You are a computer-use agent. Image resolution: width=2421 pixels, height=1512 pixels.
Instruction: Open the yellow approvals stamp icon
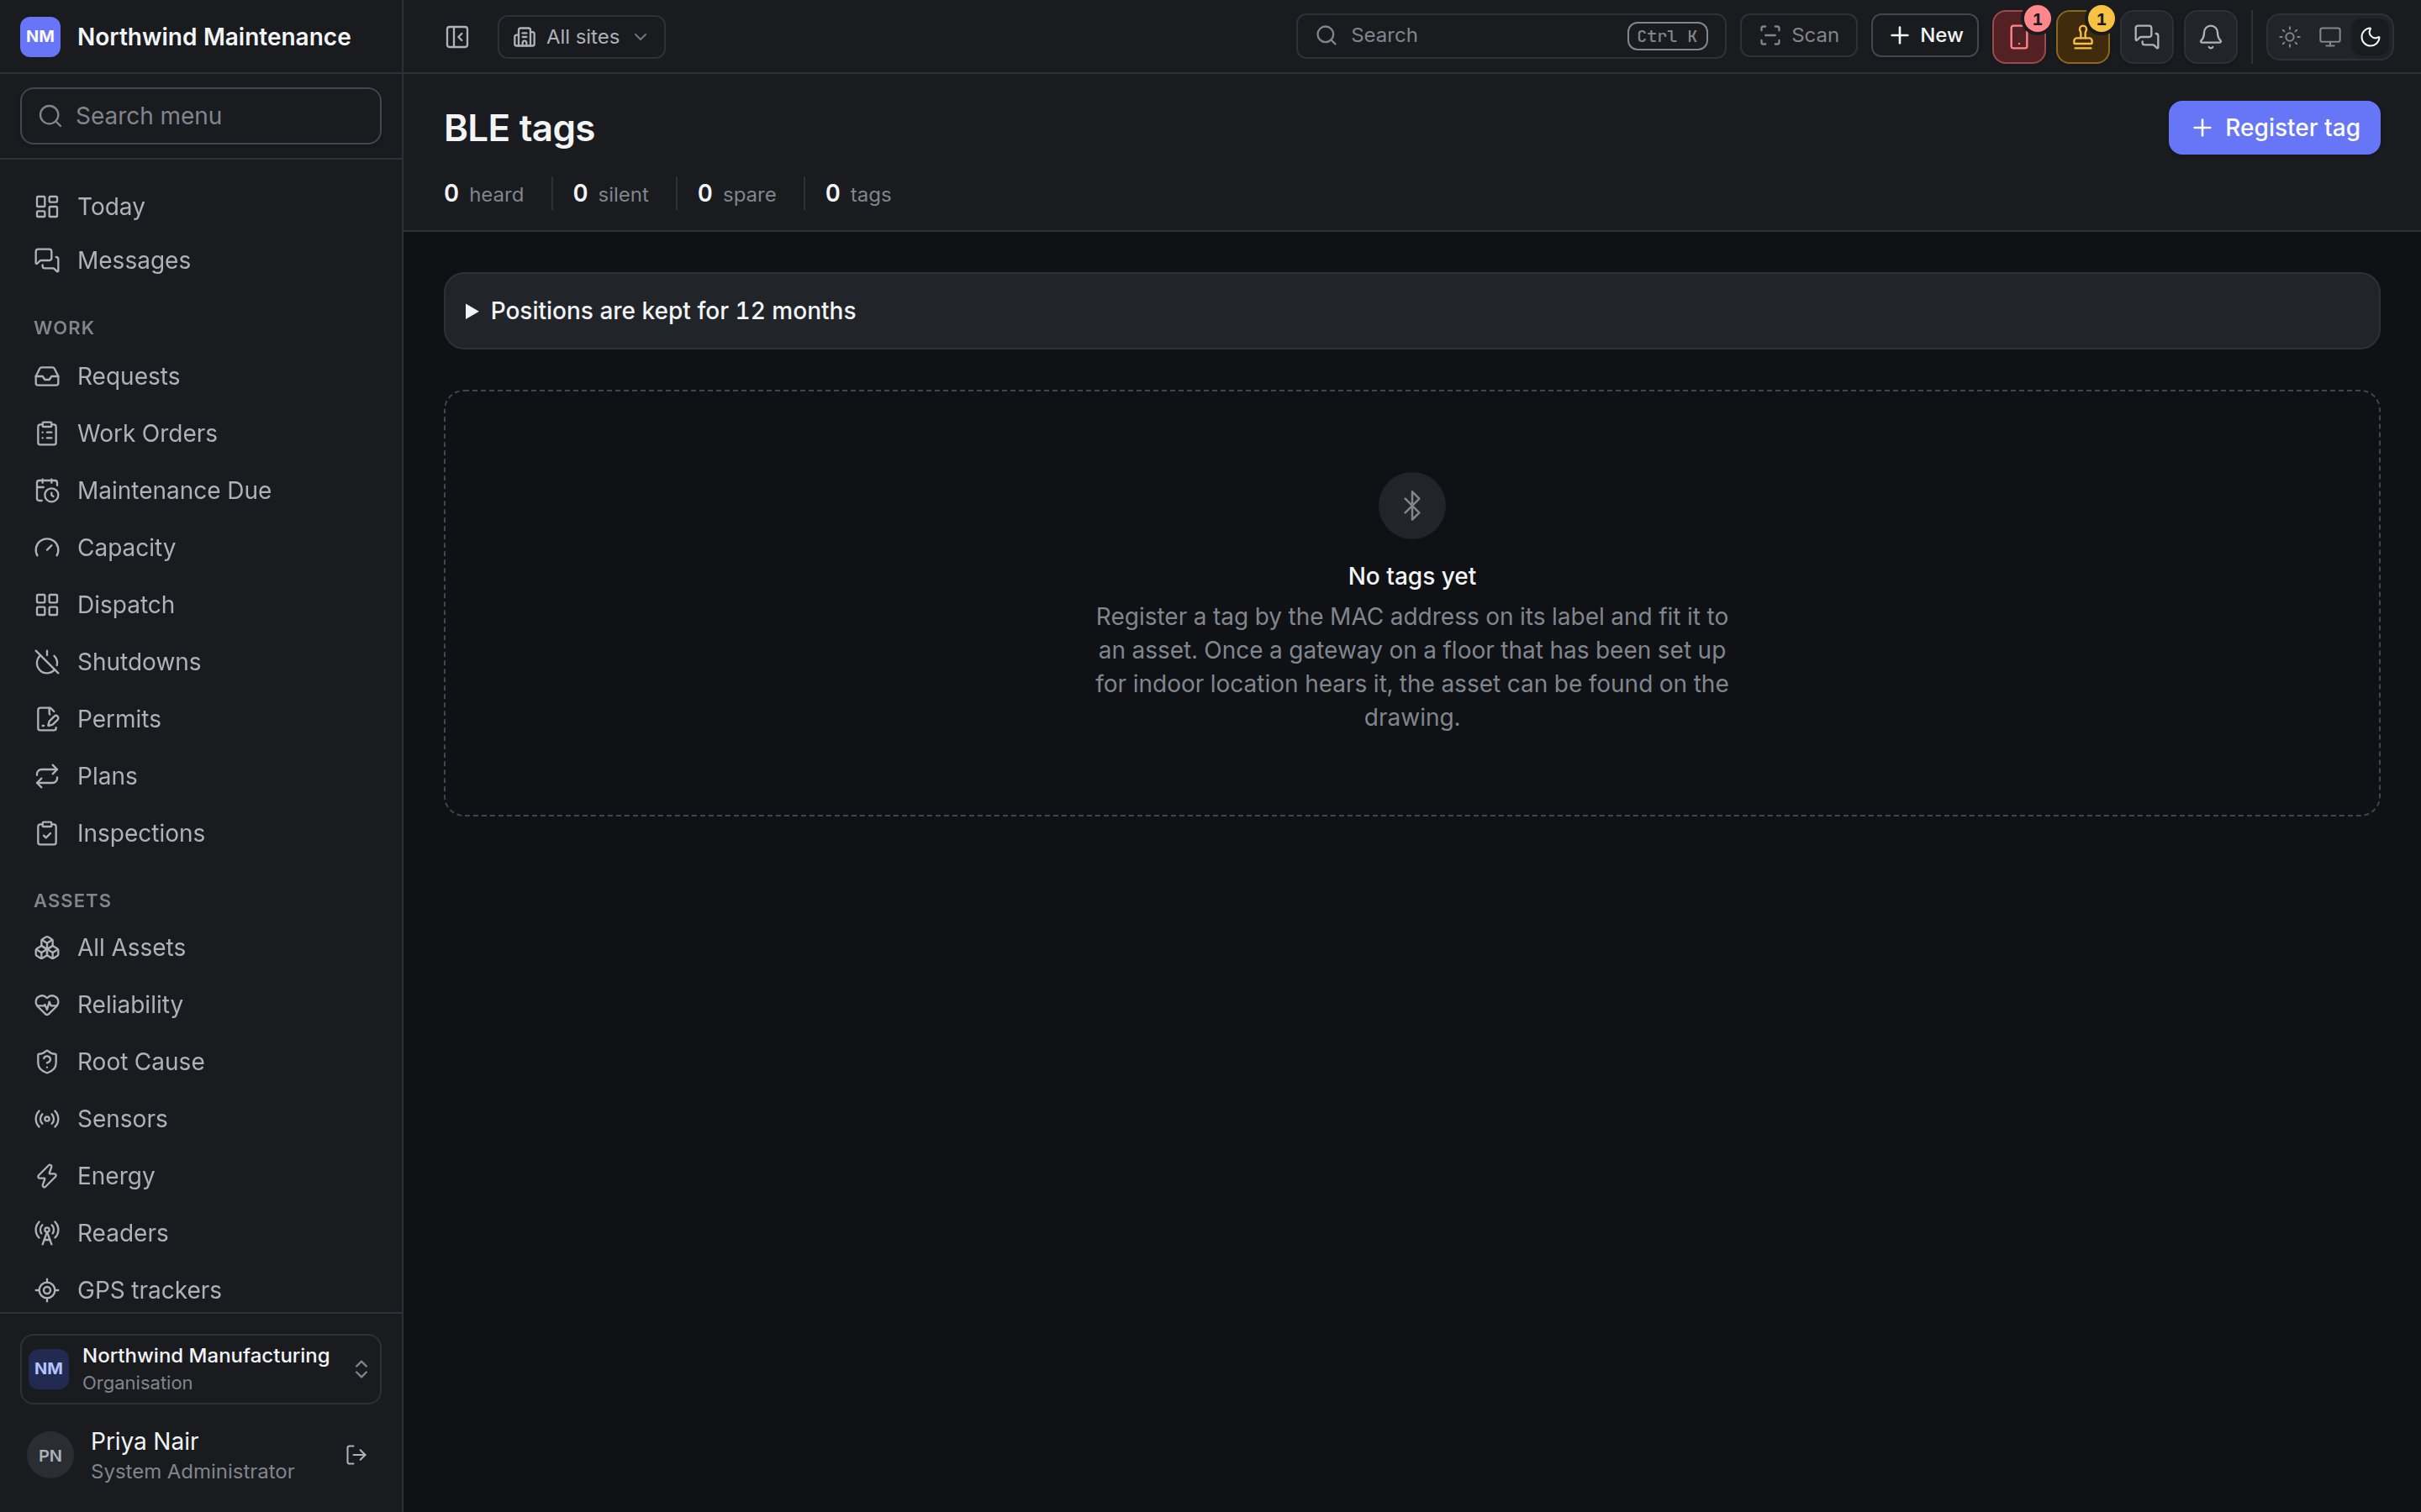click(2083, 37)
